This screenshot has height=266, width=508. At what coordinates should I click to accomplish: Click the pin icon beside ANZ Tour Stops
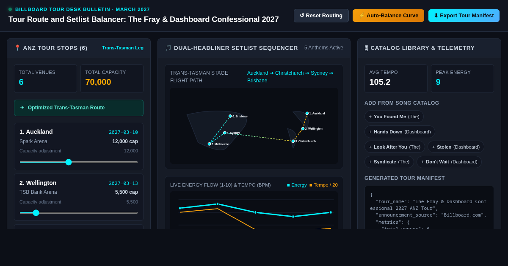17,48
